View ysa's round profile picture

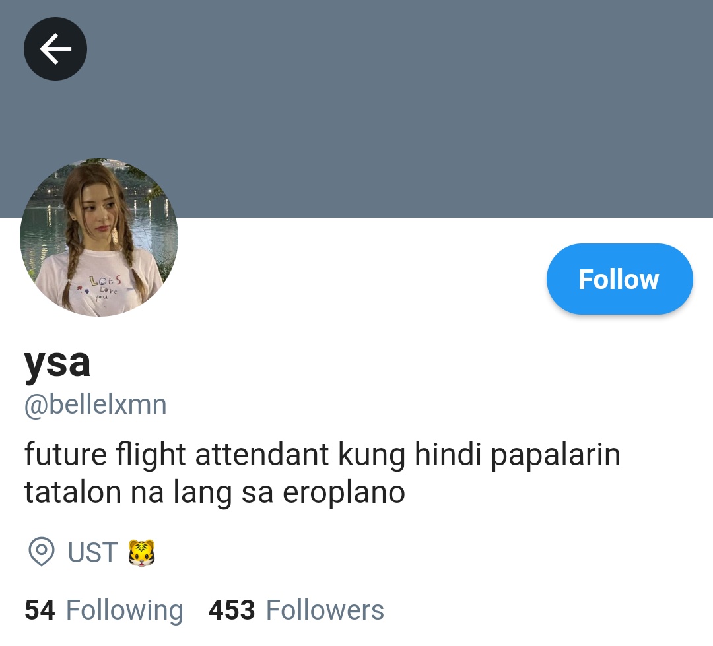pyautogui.click(x=99, y=238)
